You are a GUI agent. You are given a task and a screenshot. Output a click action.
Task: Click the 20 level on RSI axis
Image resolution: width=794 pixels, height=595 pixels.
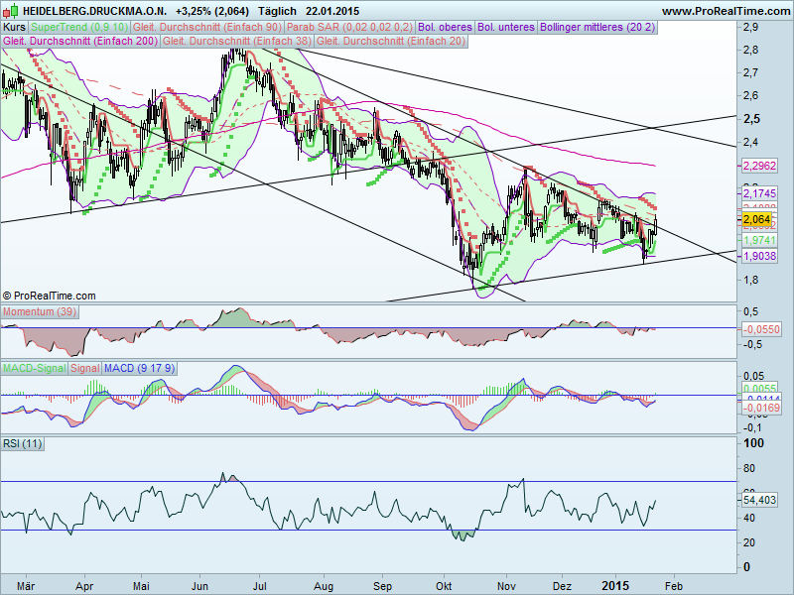click(749, 542)
